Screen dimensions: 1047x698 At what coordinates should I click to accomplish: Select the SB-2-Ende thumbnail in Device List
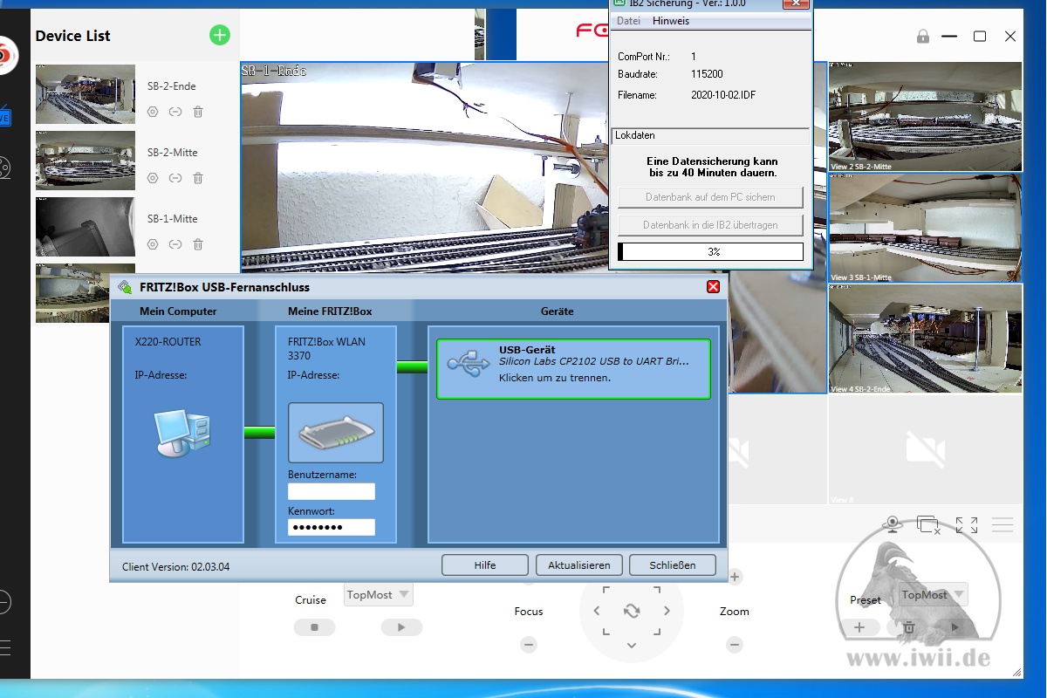[x=86, y=94]
